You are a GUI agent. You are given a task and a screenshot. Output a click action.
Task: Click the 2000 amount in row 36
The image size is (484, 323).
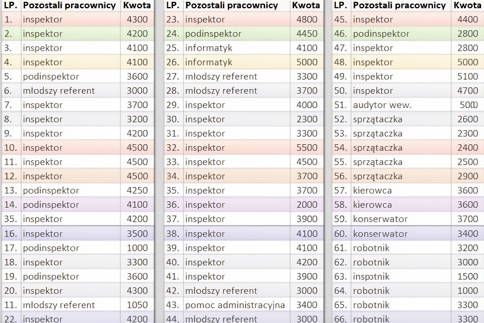point(307,205)
